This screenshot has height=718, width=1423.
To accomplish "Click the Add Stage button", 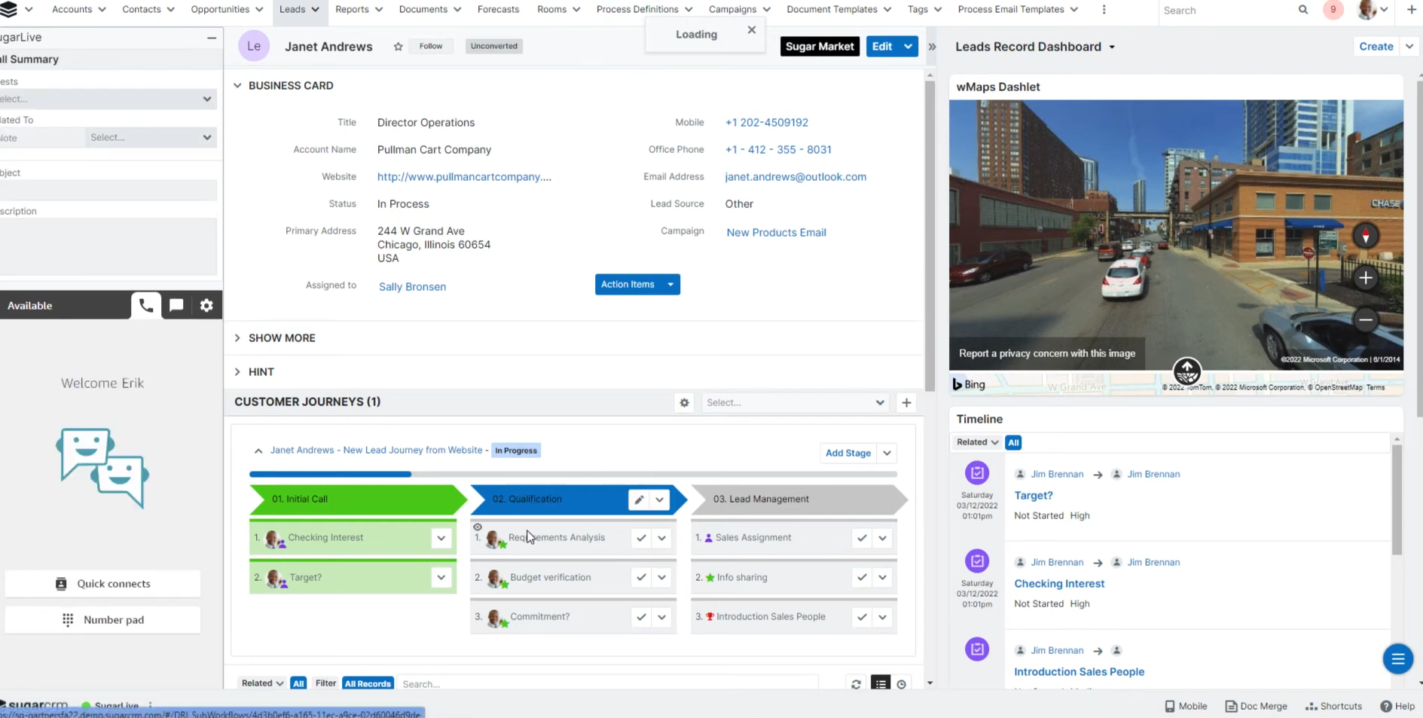I will [x=847, y=453].
